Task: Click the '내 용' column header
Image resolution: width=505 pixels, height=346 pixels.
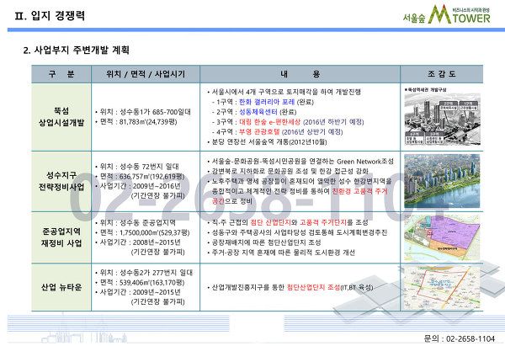Action: coord(300,74)
